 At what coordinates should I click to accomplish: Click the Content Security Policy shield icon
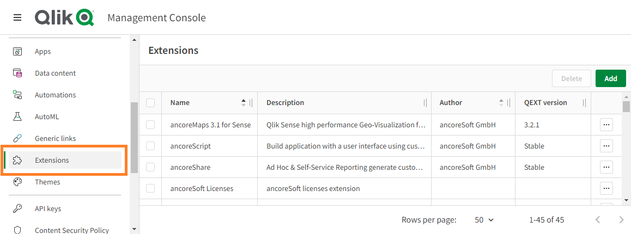[x=17, y=230]
